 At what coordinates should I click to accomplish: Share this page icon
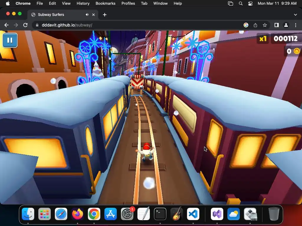coord(255,25)
